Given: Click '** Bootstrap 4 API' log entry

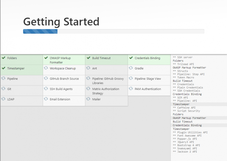Looking at the screenshot, I should (186, 145).
